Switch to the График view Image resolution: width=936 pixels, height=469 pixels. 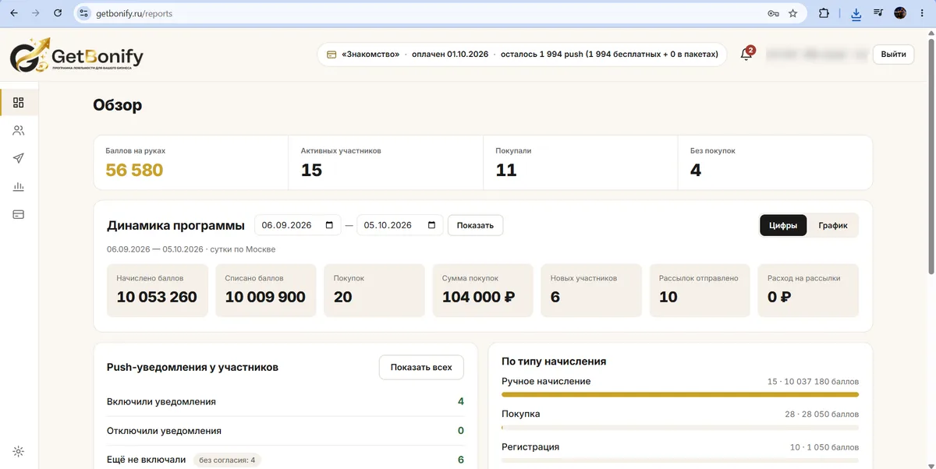(833, 226)
